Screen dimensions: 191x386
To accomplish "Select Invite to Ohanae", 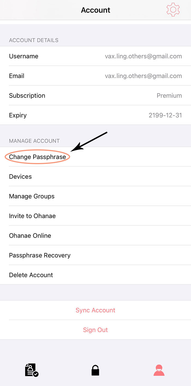I will click(95, 216).
